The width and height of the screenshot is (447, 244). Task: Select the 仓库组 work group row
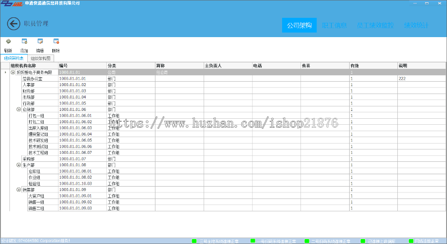(x=34, y=171)
